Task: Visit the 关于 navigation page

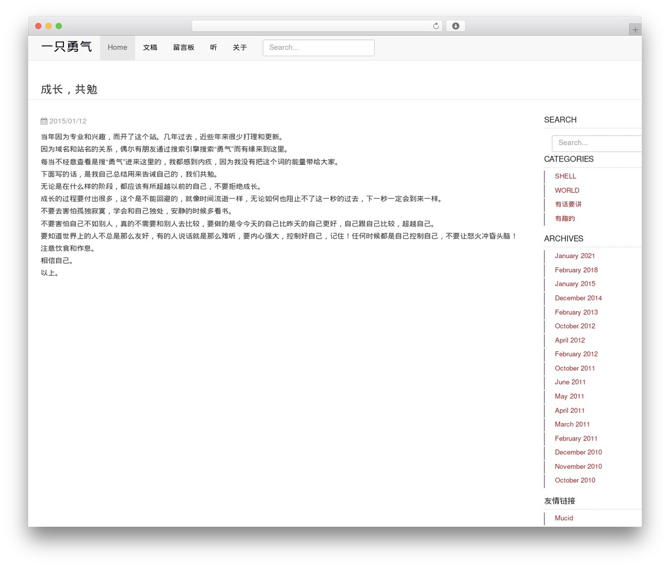Action: coord(240,48)
